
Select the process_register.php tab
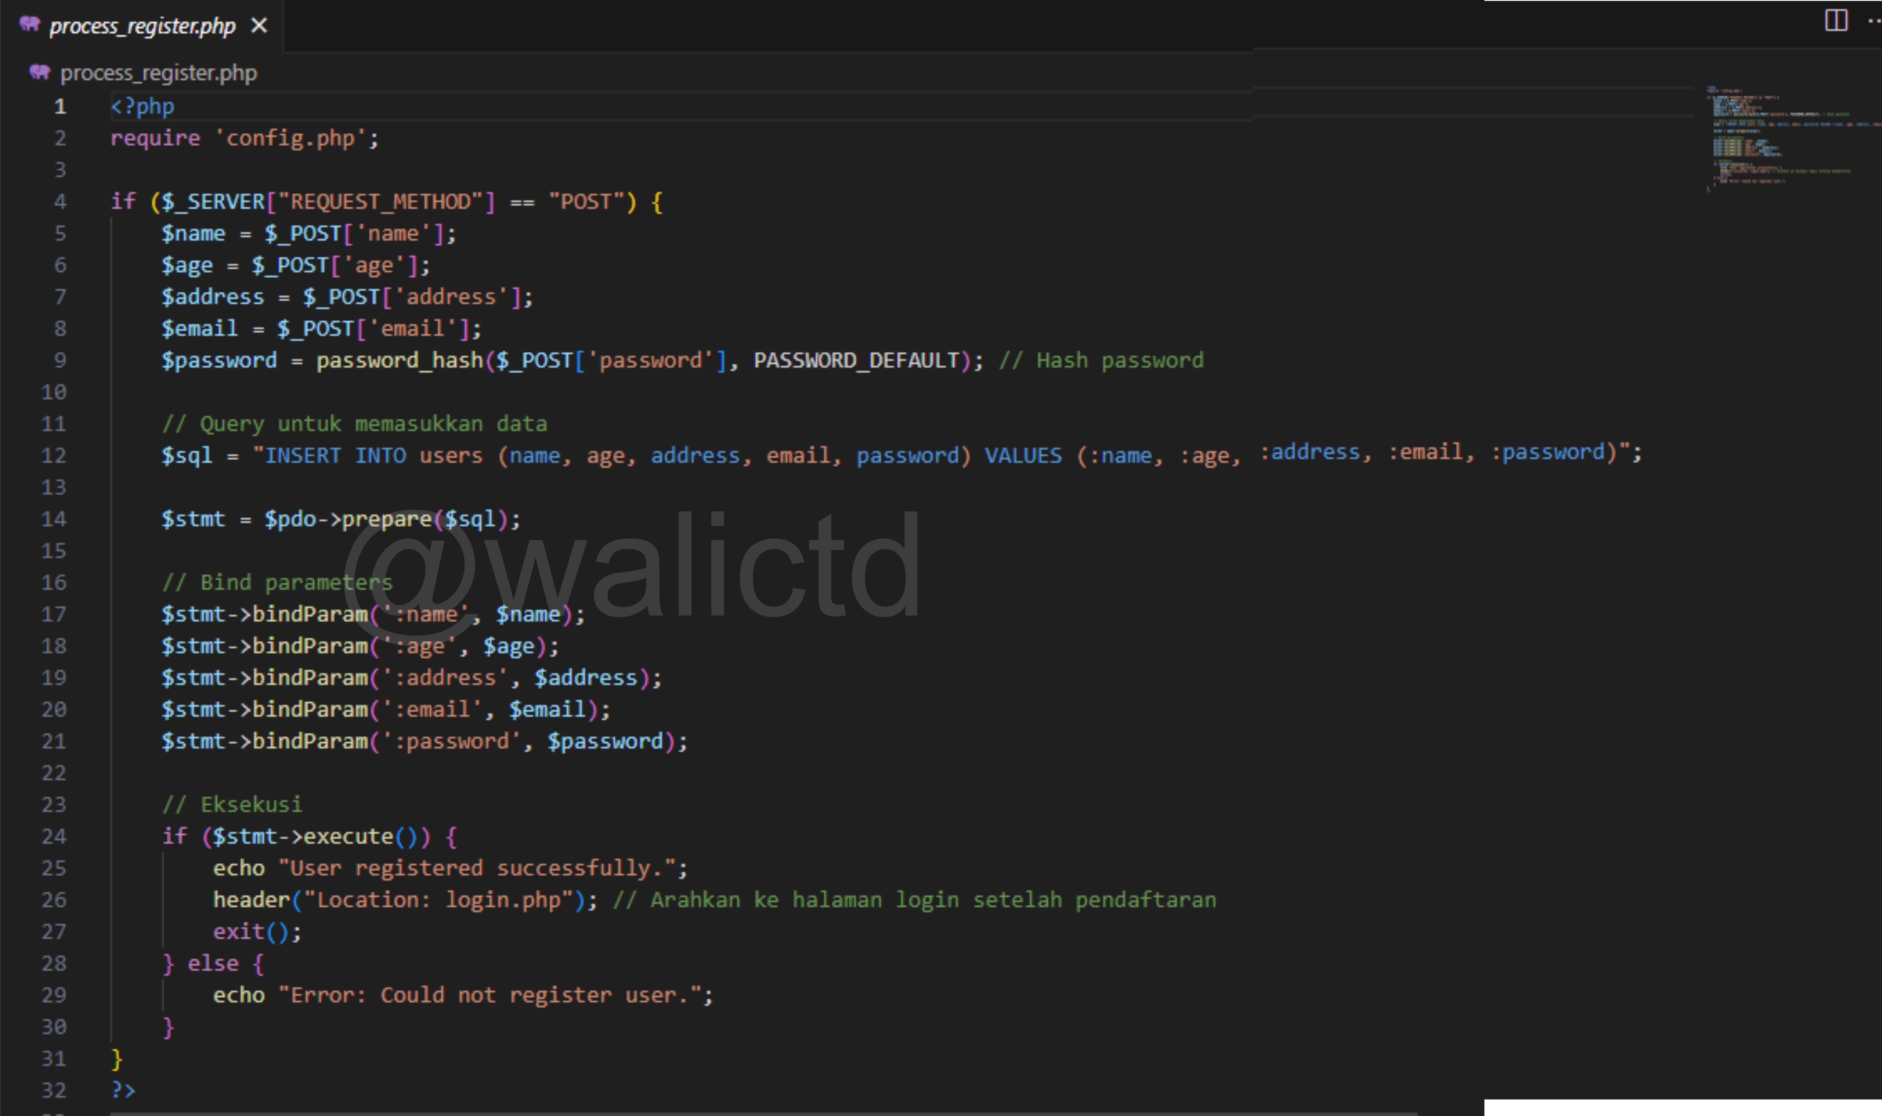click(142, 26)
